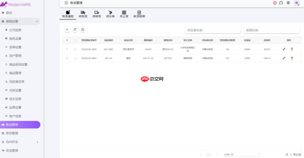Edit row 20230105-0003 with pencil icon
This screenshot has height=158, width=304.
point(284,58)
